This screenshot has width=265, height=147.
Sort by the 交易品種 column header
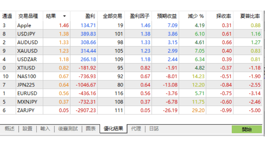click(29, 16)
